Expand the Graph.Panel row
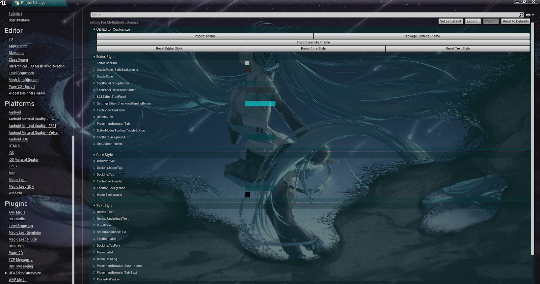The width and height of the screenshot is (540, 284). point(94,76)
